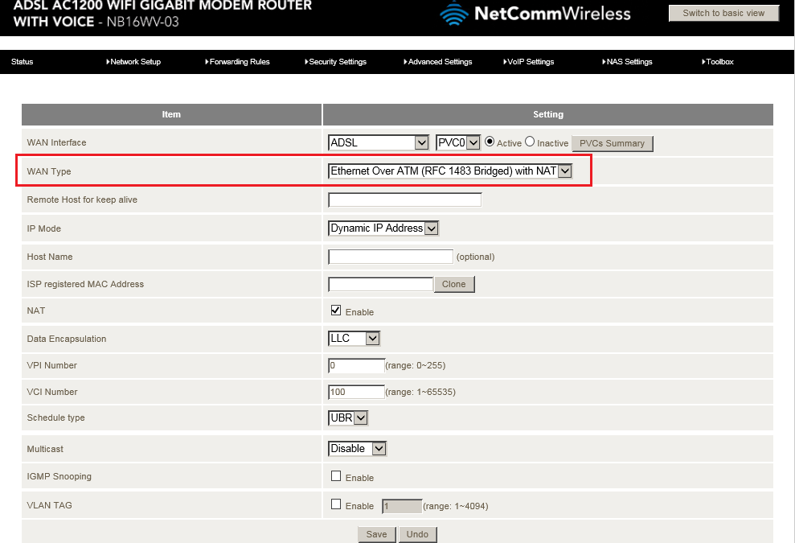Click the VPI Number input field

coord(356,365)
